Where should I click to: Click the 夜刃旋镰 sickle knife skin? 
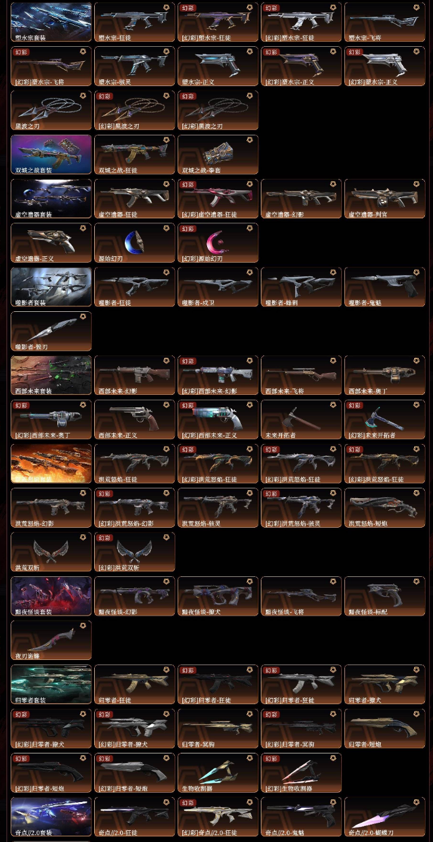click(x=51, y=641)
